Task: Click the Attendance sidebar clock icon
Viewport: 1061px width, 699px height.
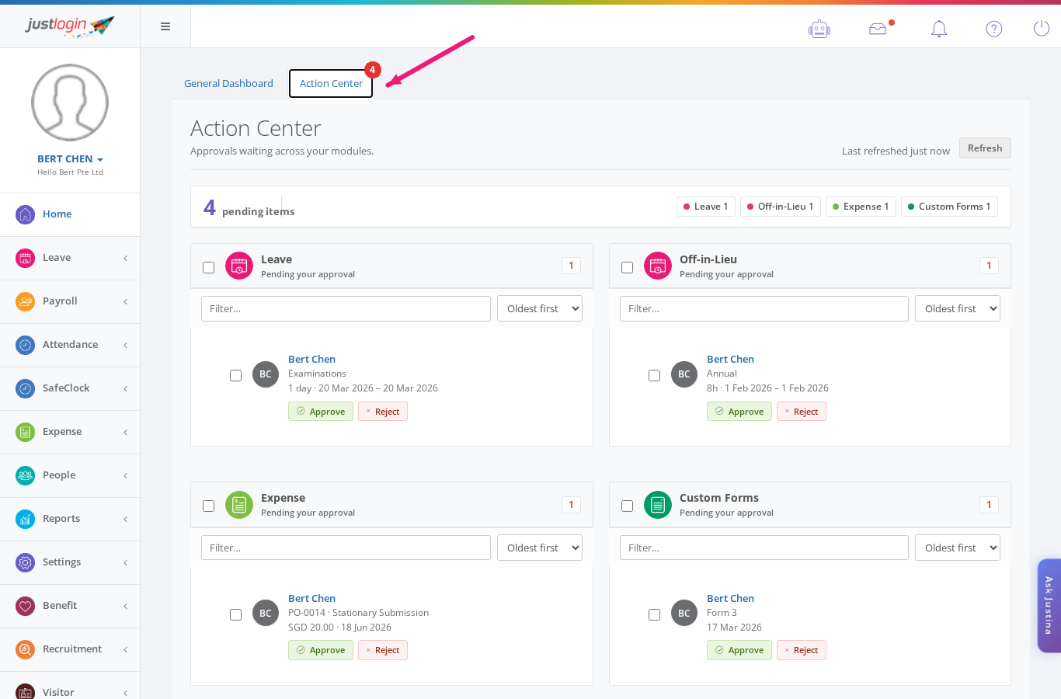Action: tap(26, 345)
